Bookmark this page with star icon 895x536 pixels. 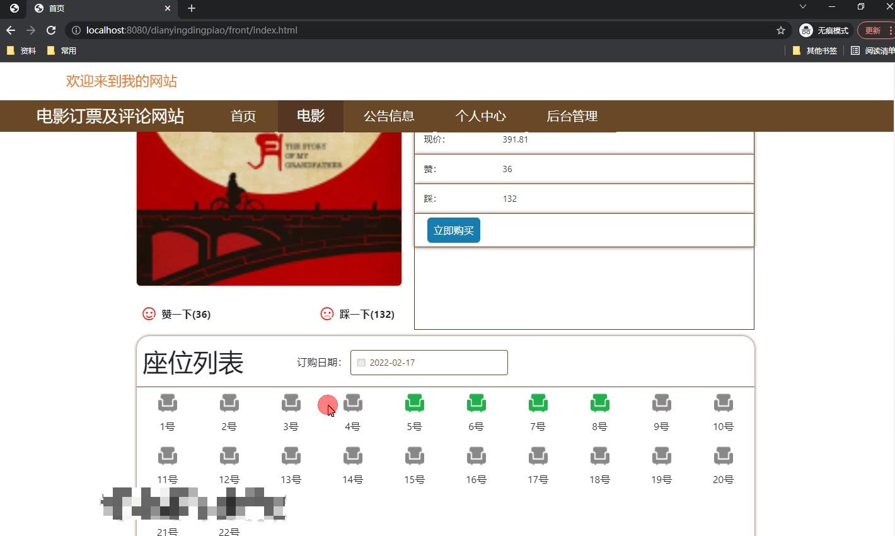[781, 30]
